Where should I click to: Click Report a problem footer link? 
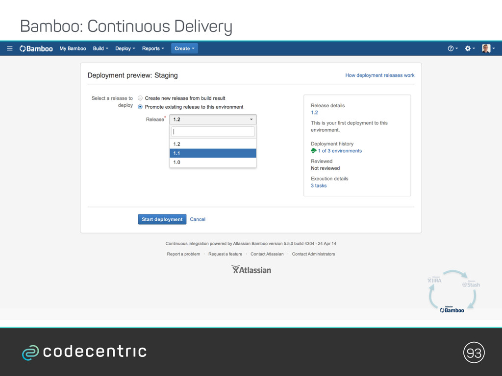pyautogui.click(x=183, y=254)
